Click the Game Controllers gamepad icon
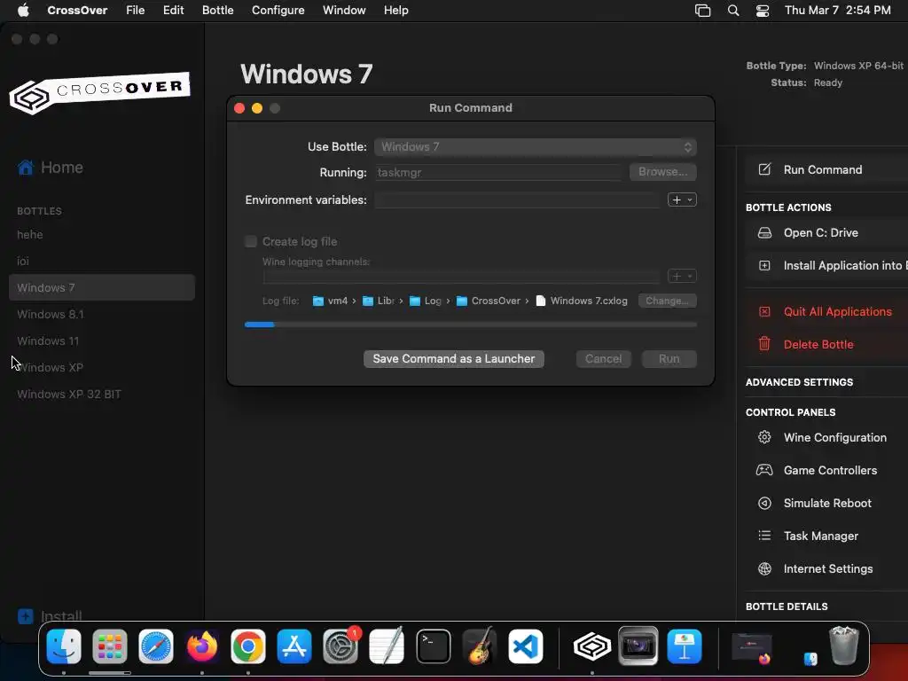This screenshot has width=908, height=681. tap(764, 470)
